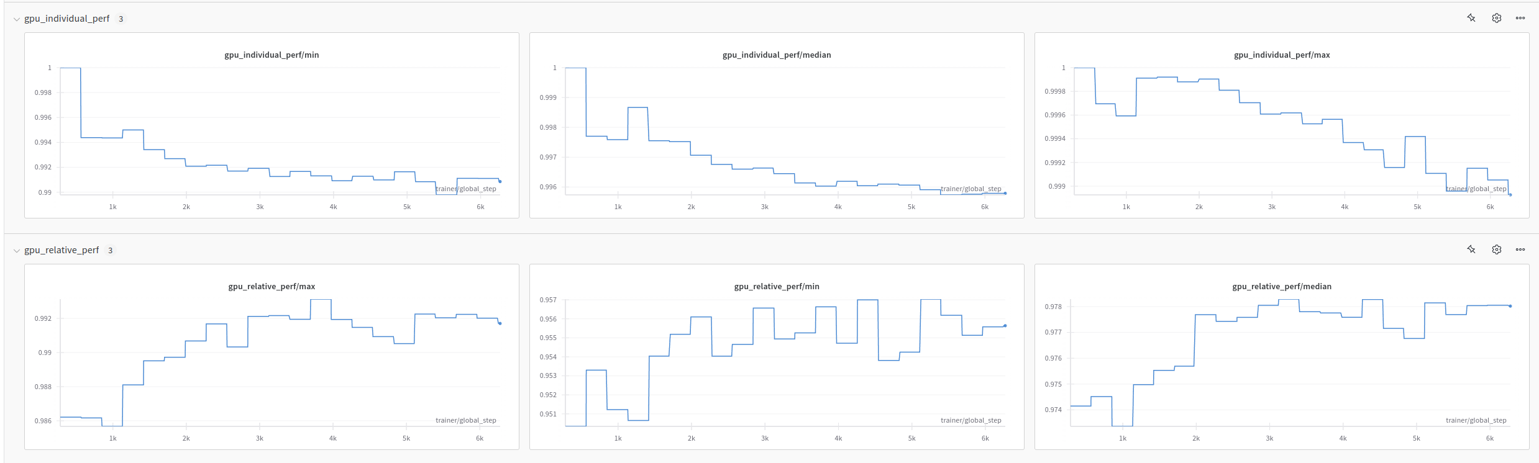Click final data point in gpu_relative_perf/min chart
Viewport: 1539px width, 463px height.
click(x=1005, y=326)
